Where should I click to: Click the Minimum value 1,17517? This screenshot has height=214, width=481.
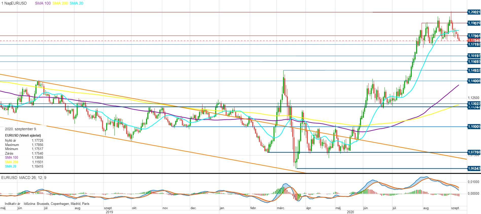[38, 149]
